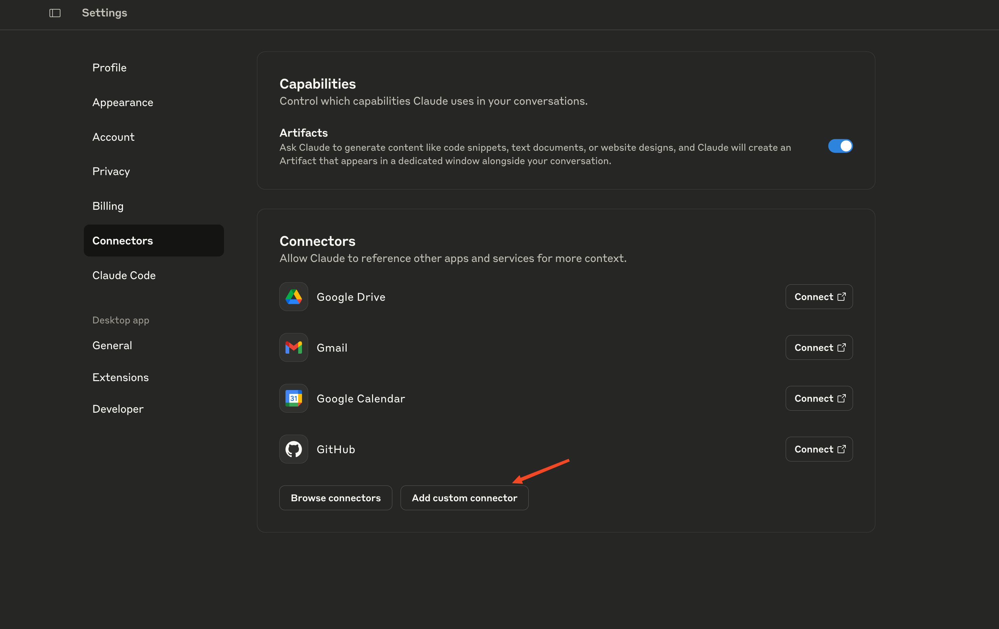The image size is (999, 629).
Task: Go to Developer settings
Action: (x=118, y=409)
